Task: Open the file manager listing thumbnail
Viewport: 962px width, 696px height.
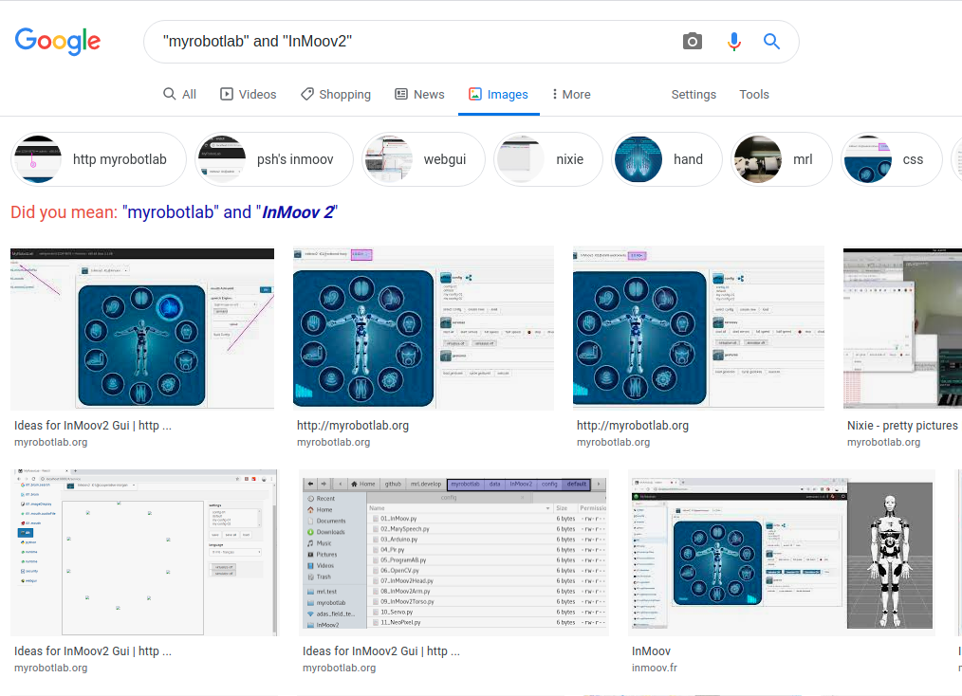Action: (x=454, y=553)
